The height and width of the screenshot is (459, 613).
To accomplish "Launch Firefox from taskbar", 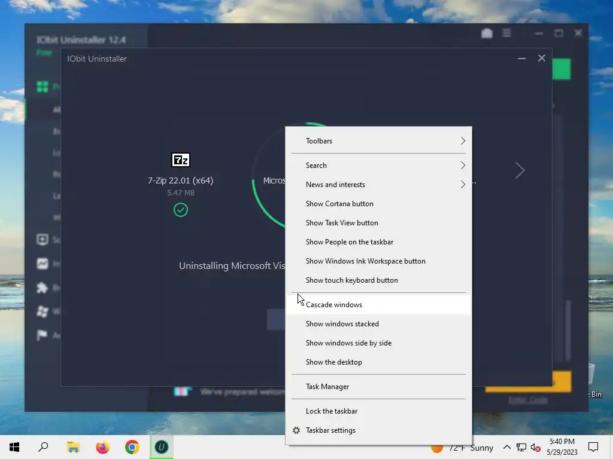I will tap(103, 447).
